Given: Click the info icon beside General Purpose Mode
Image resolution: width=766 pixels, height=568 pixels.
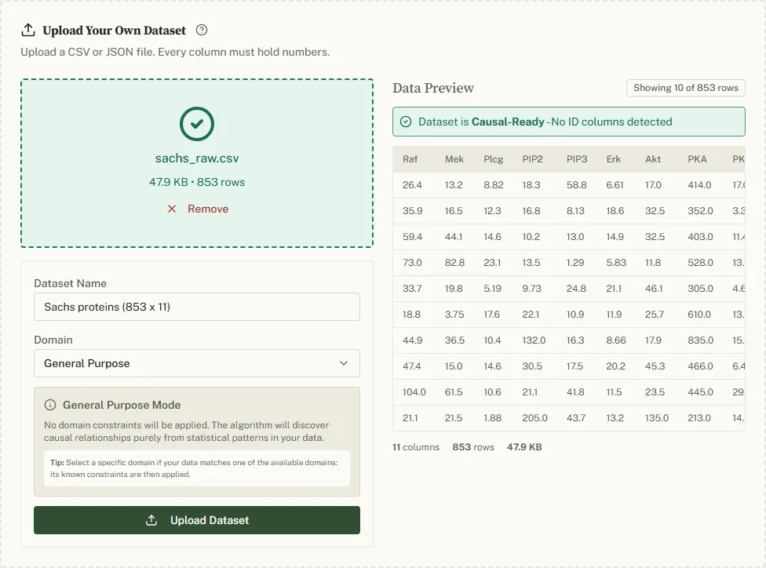Looking at the screenshot, I should 50,405.
